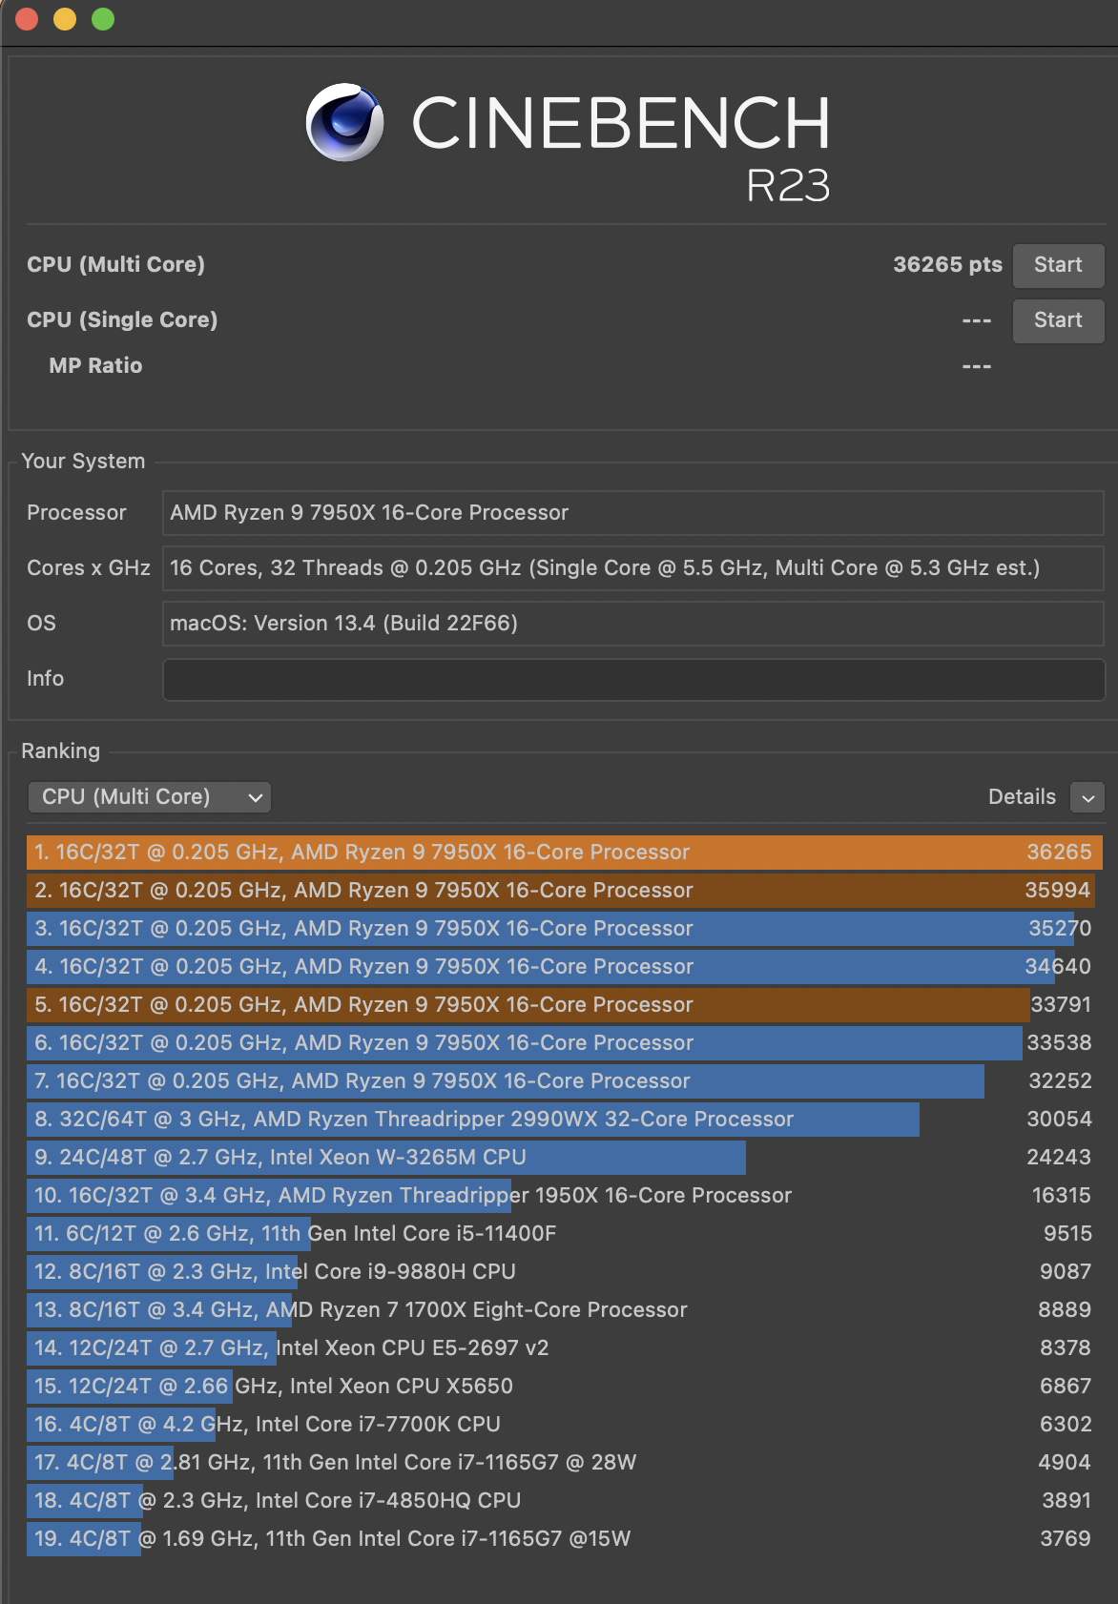
Task: Select ranking row 4 scoring 34640
Action: [565, 967]
